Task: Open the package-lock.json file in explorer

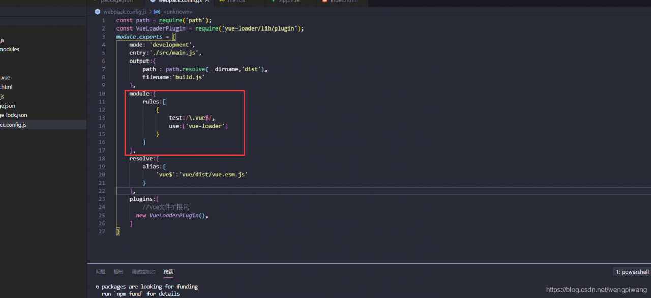Action: point(14,115)
